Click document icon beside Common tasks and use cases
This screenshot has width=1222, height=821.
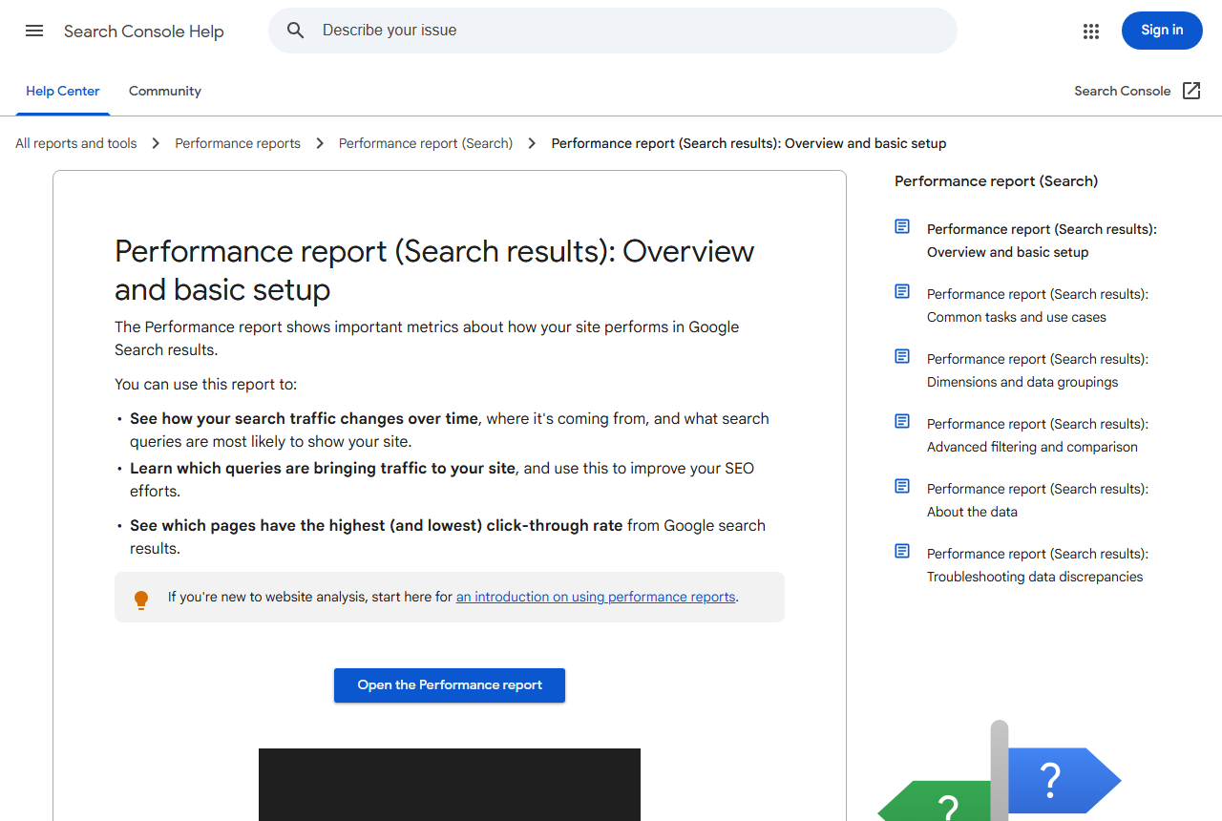tap(902, 291)
